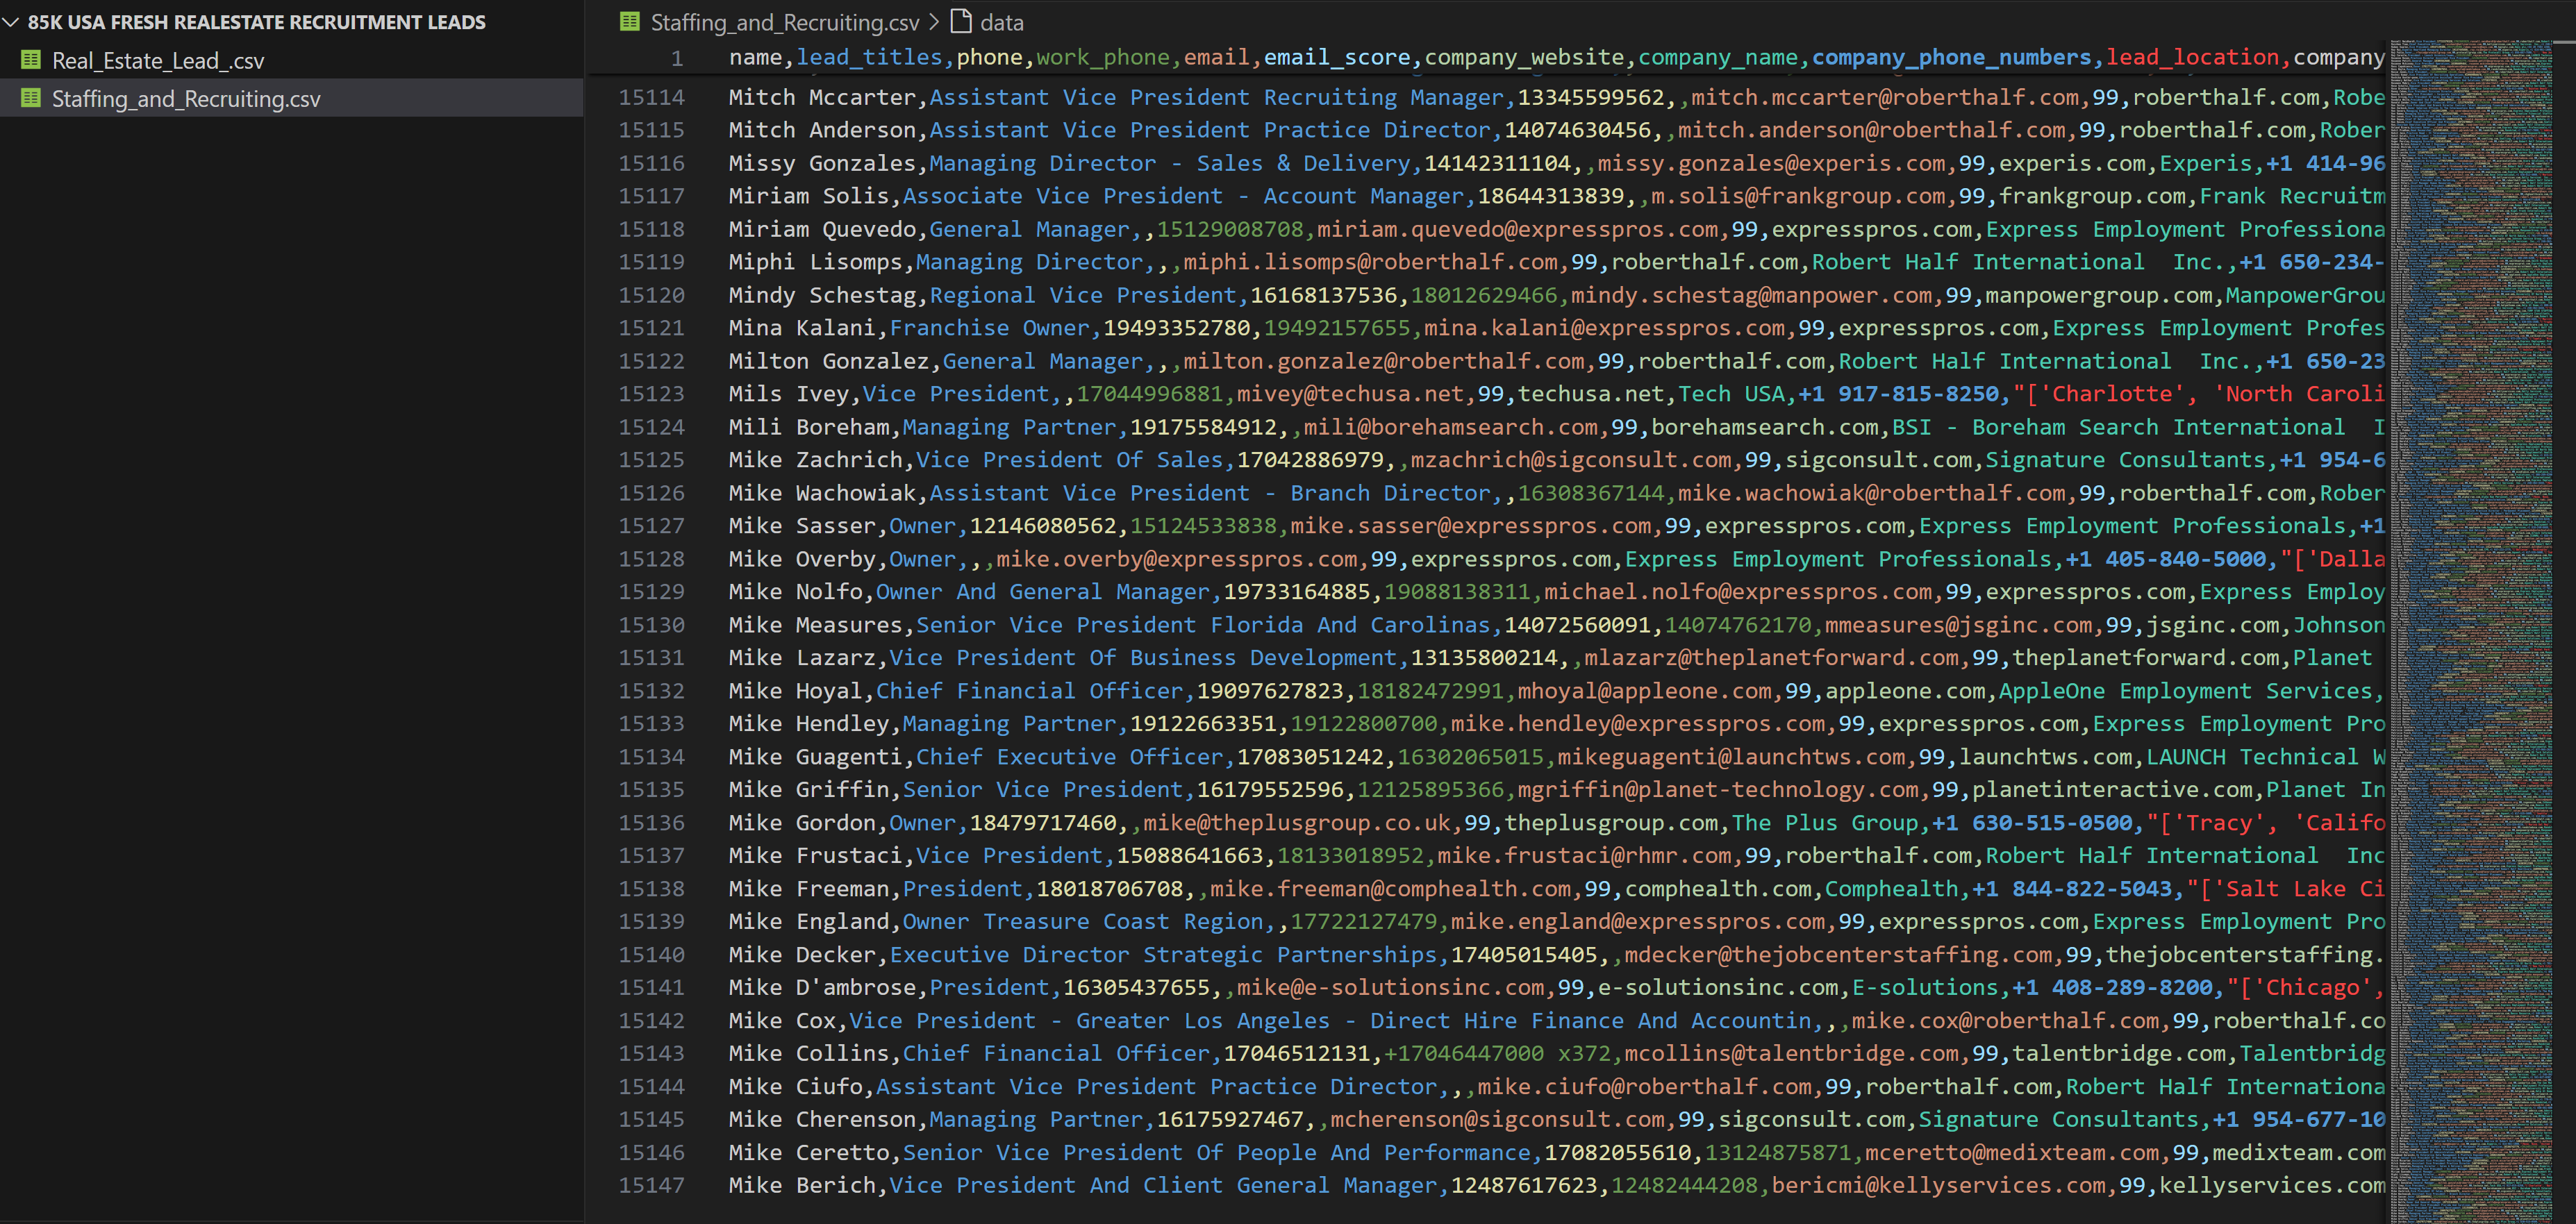
Task: Click the sticky header line number 1
Action: coord(677,58)
